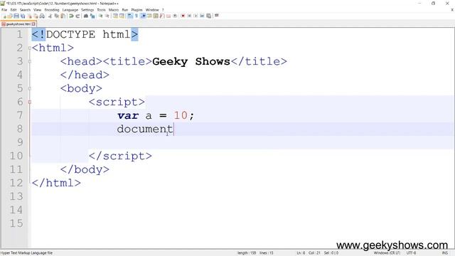Open the Function List panel icon
The width and height of the screenshot is (455, 256).
162,16
